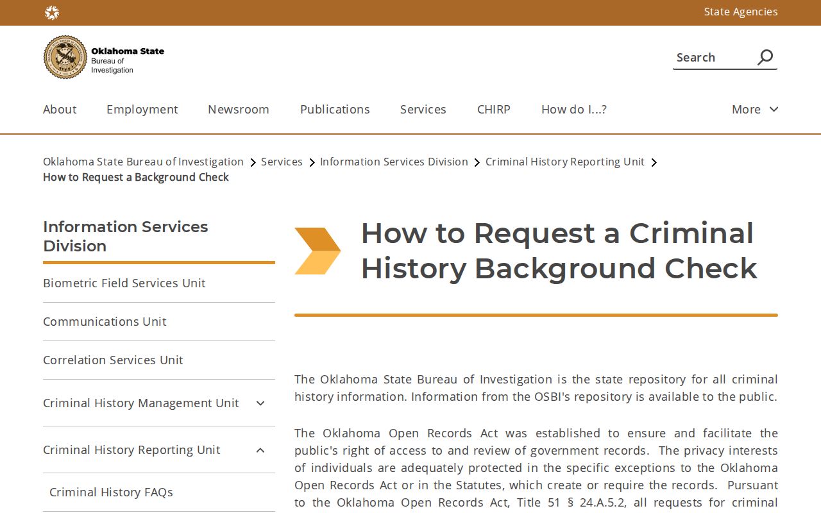Click the 'How to Request a Background Check' breadcrumb text

pyautogui.click(x=136, y=177)
